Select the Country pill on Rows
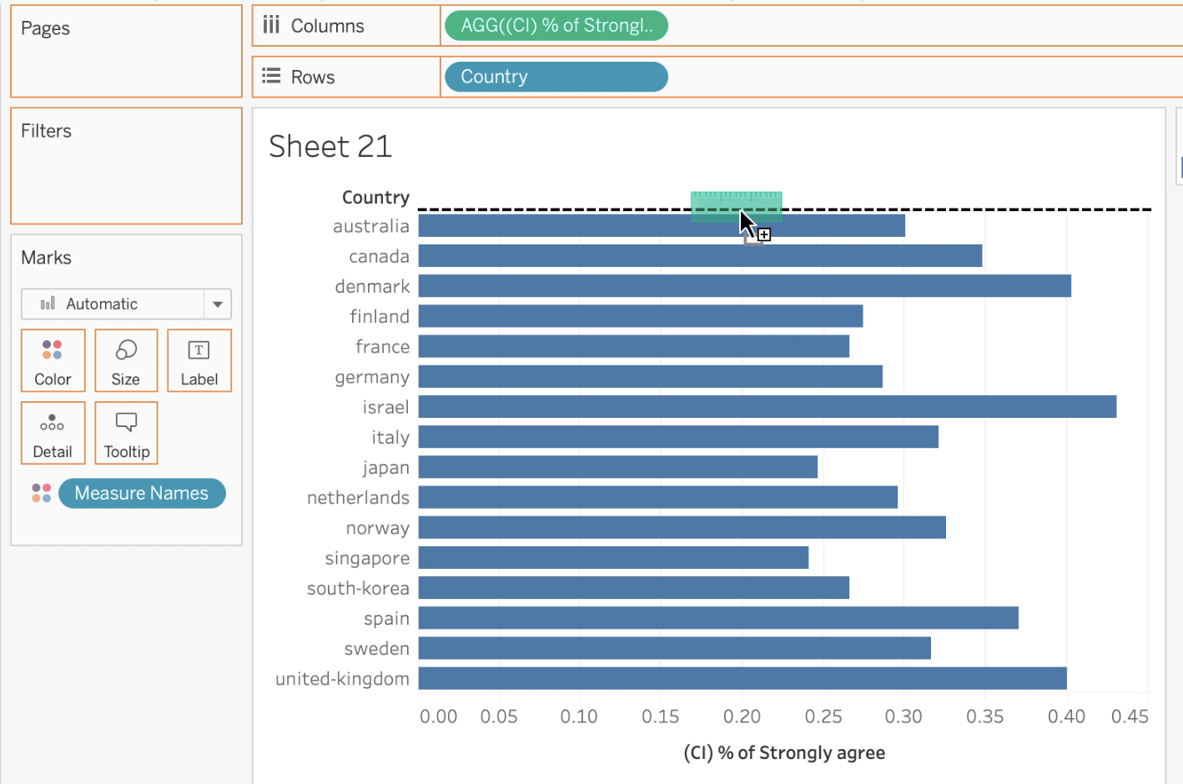The width and height of the screenshot is (1183, 784). [556, 77]
